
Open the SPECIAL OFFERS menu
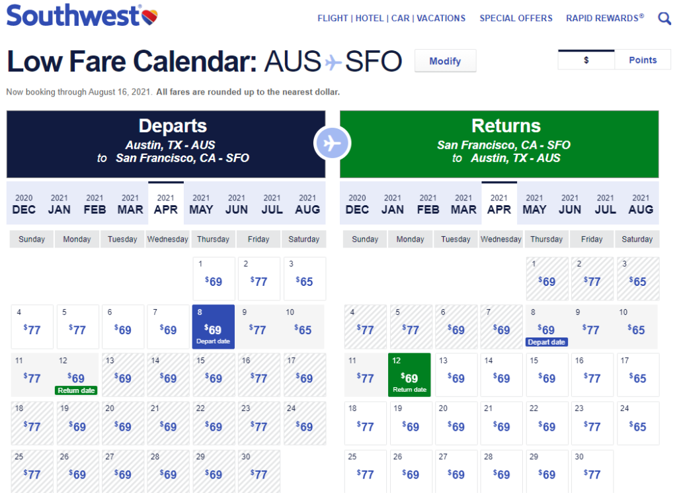point(516,18)
